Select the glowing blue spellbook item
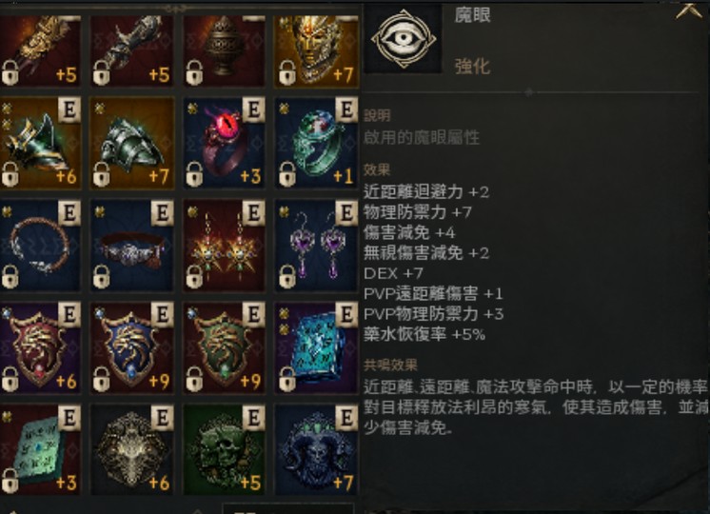The width and height of the screenshot is (710, 514). (317, 347)
